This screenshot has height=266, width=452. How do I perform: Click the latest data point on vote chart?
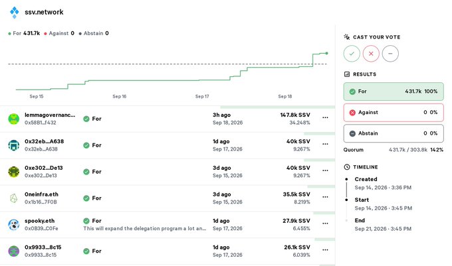pos(326,53)
